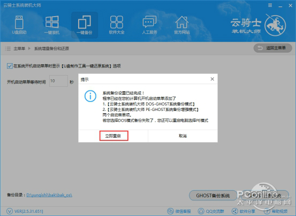Open 软件大全 software grid icon
Screen dimensions: 296x216
tap(117, 25)
